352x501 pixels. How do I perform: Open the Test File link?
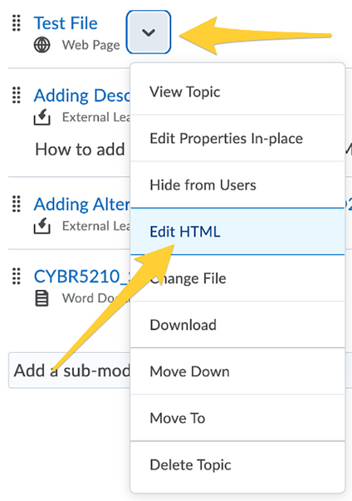click(66, 24)
